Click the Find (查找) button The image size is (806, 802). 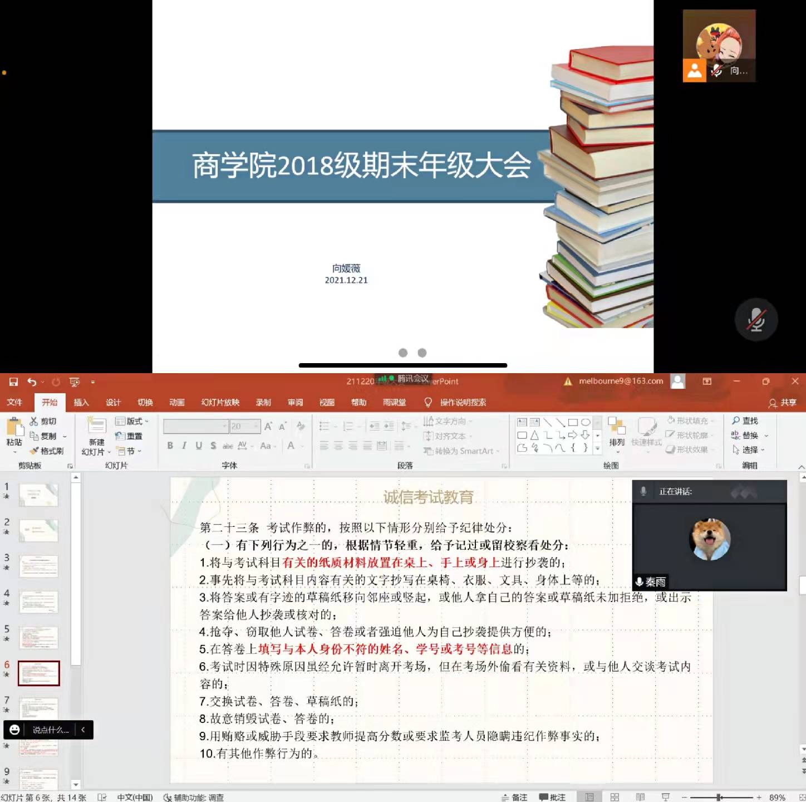coord(745,420)
